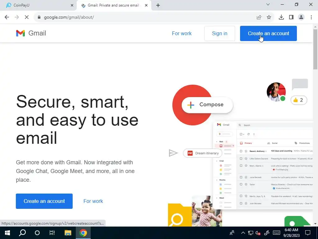The height and width of the screenshot is (239, 318).
Task: Click the thumbs-up 2 reaction badge
Action: (299, 100)
